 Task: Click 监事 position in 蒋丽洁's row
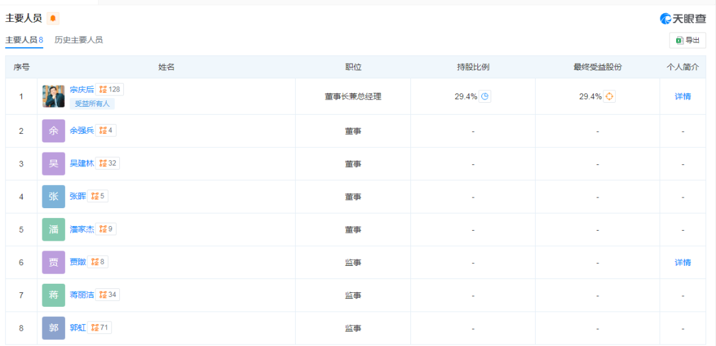click(353, 296)
